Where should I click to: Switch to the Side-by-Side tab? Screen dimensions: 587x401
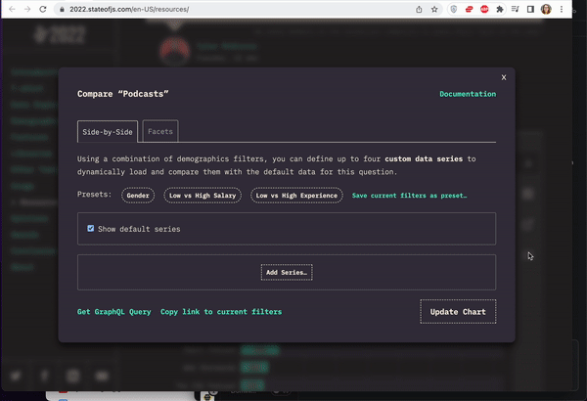pos(108,131)
